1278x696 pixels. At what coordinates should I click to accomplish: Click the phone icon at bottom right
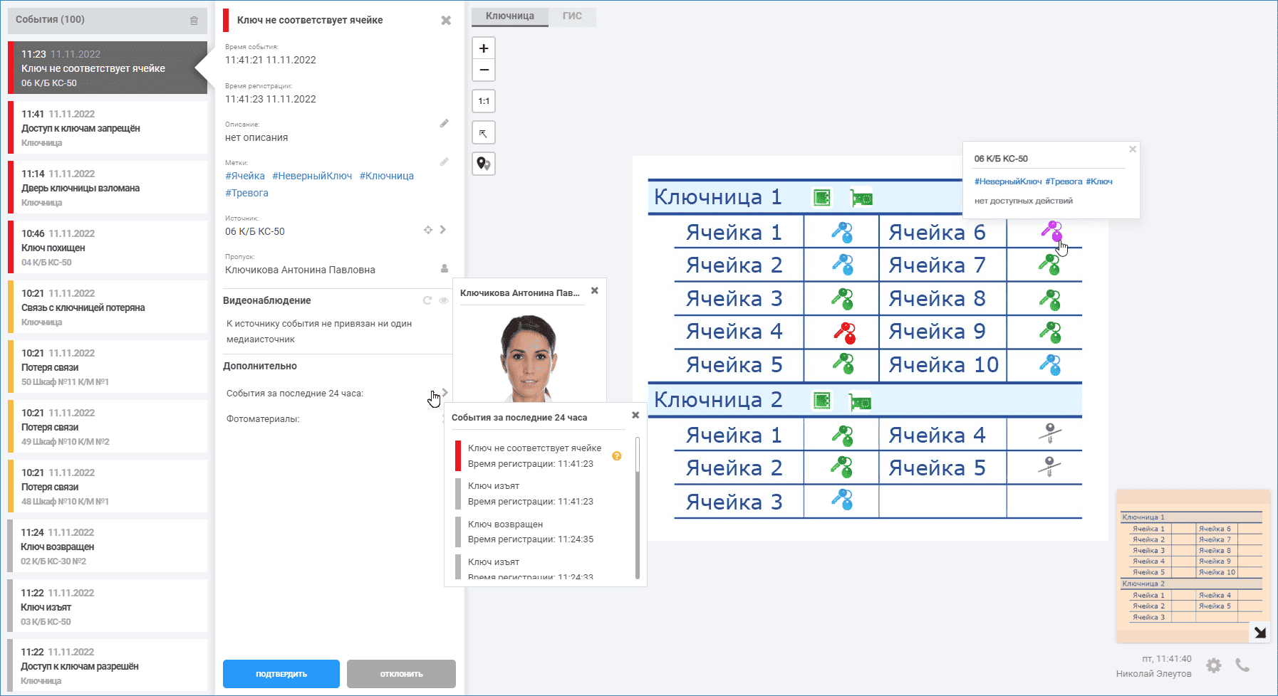click(1242, 665)
